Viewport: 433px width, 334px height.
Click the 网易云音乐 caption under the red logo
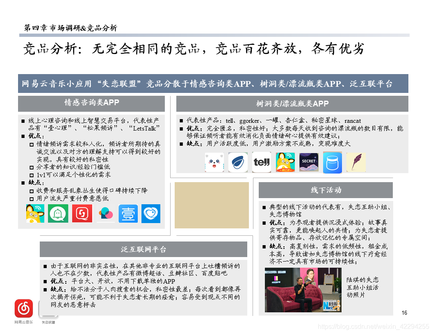click(x=24, y=322)
